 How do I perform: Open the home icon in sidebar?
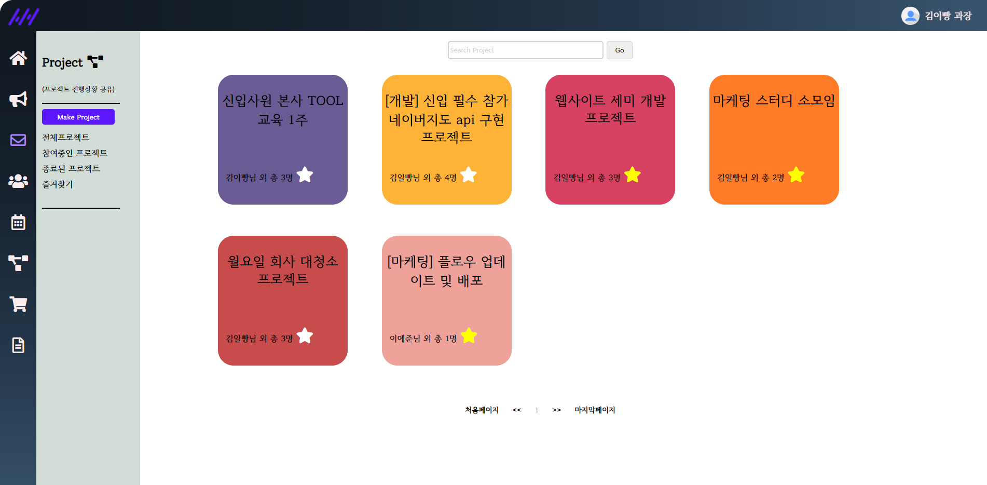tap(18, 58)
